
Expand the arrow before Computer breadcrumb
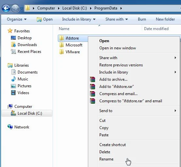[x=34, y=8]
